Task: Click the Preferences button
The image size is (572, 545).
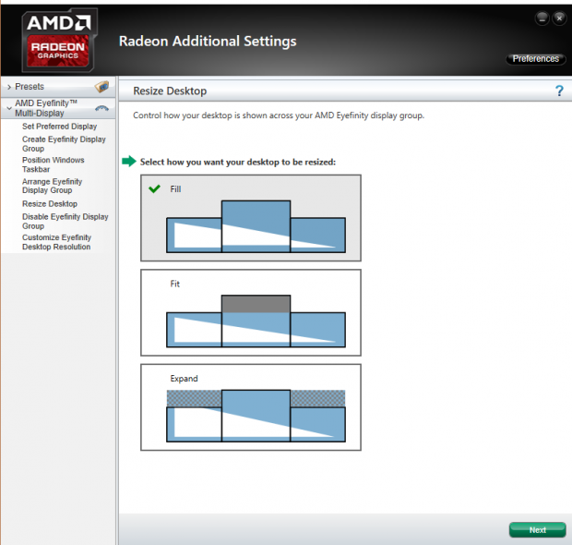Action: coord(535,59)
